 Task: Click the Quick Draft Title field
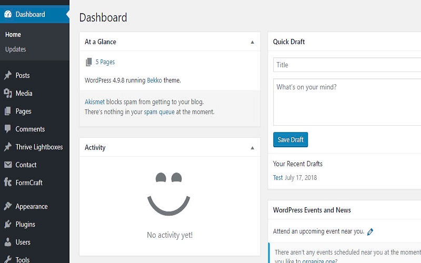(347, 65)
